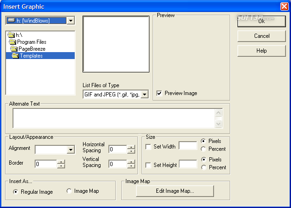Close the Insert Graphic dialog
This screenshot has width=291, height=208.
tap(285, 6)
